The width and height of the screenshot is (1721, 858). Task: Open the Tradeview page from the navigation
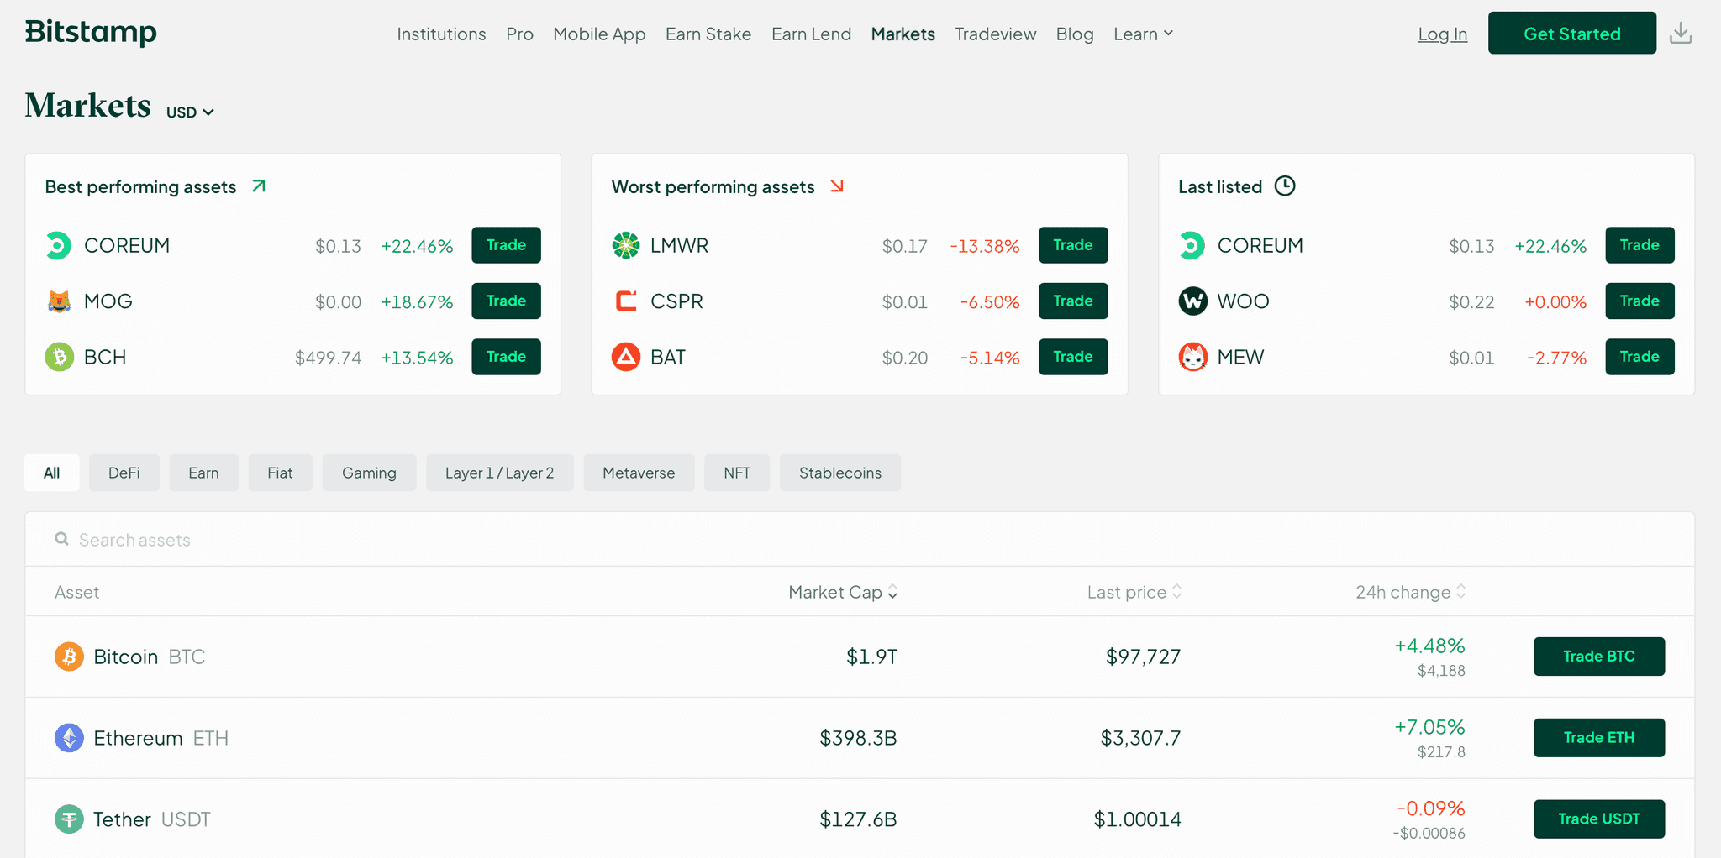[x=995, y=34]
